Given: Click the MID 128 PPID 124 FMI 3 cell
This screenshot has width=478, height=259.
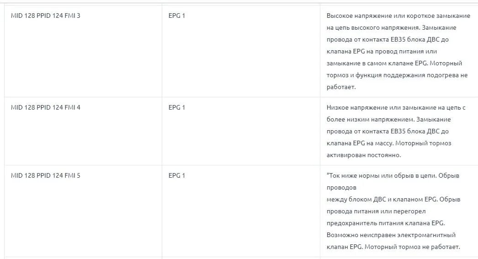Looking at the screenshot, I should tap(46, 16).
